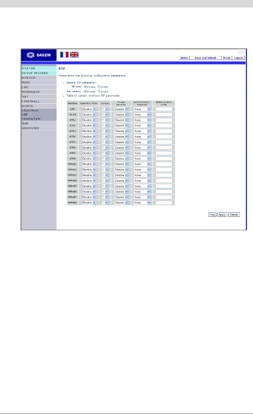Open the QoS menu
253x414 pixels.
[x=39, y=123]
